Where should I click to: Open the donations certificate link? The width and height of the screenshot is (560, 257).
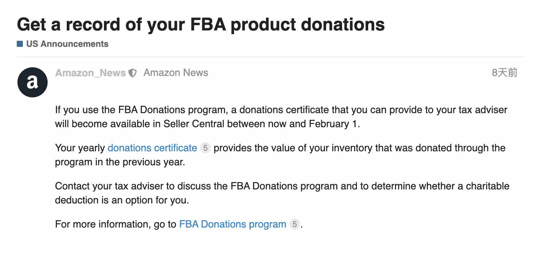pos(152,148)
